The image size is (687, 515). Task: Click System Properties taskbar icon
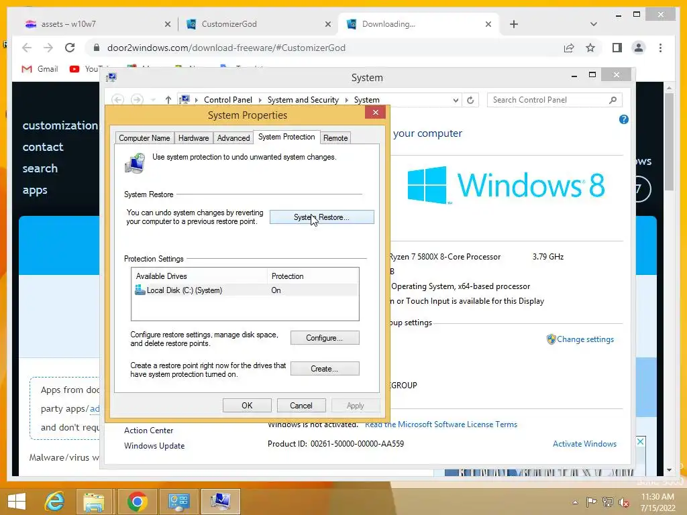click(220, 502)
